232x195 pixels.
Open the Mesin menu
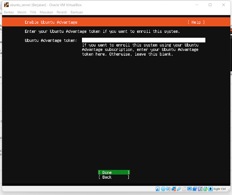click(x=22, y=12)
